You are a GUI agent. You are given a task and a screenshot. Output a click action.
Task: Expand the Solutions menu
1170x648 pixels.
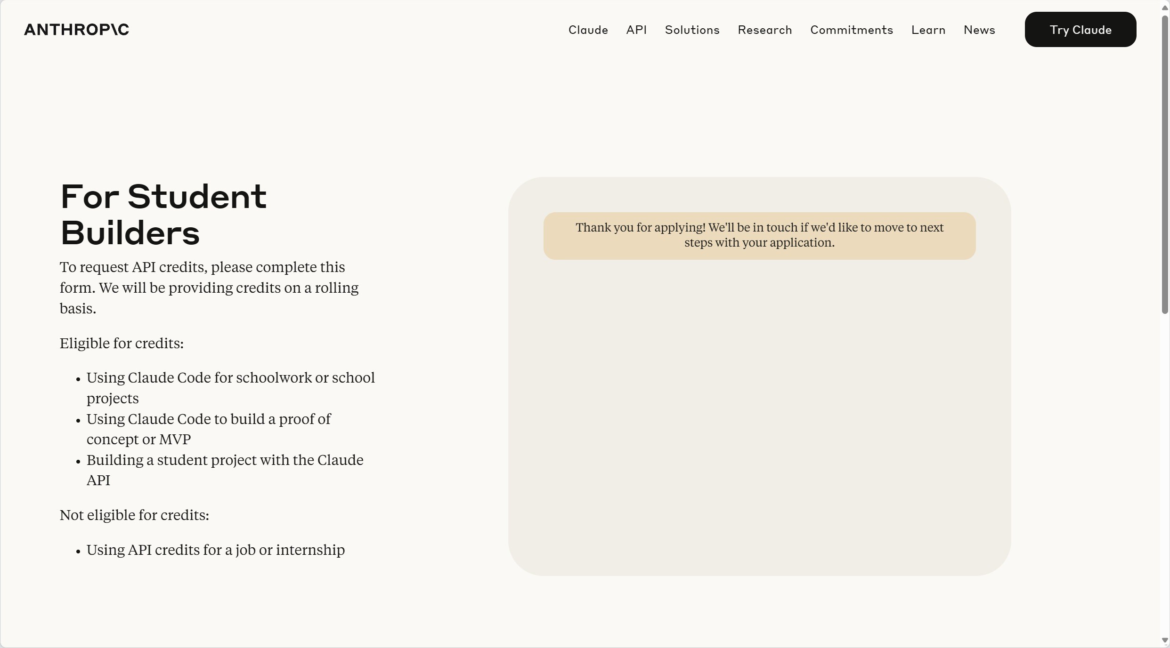[x=692, y=30]
